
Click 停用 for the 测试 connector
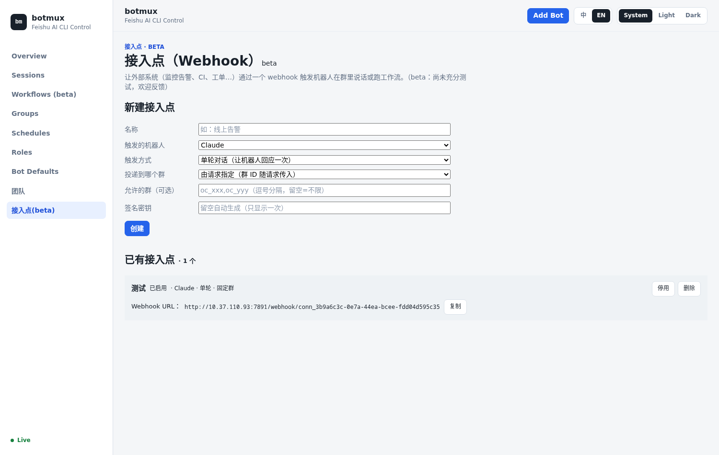[663, 288]
